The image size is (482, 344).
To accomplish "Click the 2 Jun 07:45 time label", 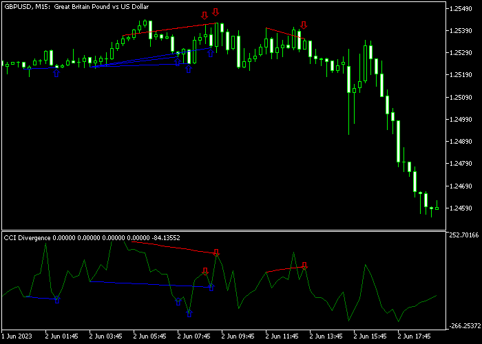I will coord(194,336).
